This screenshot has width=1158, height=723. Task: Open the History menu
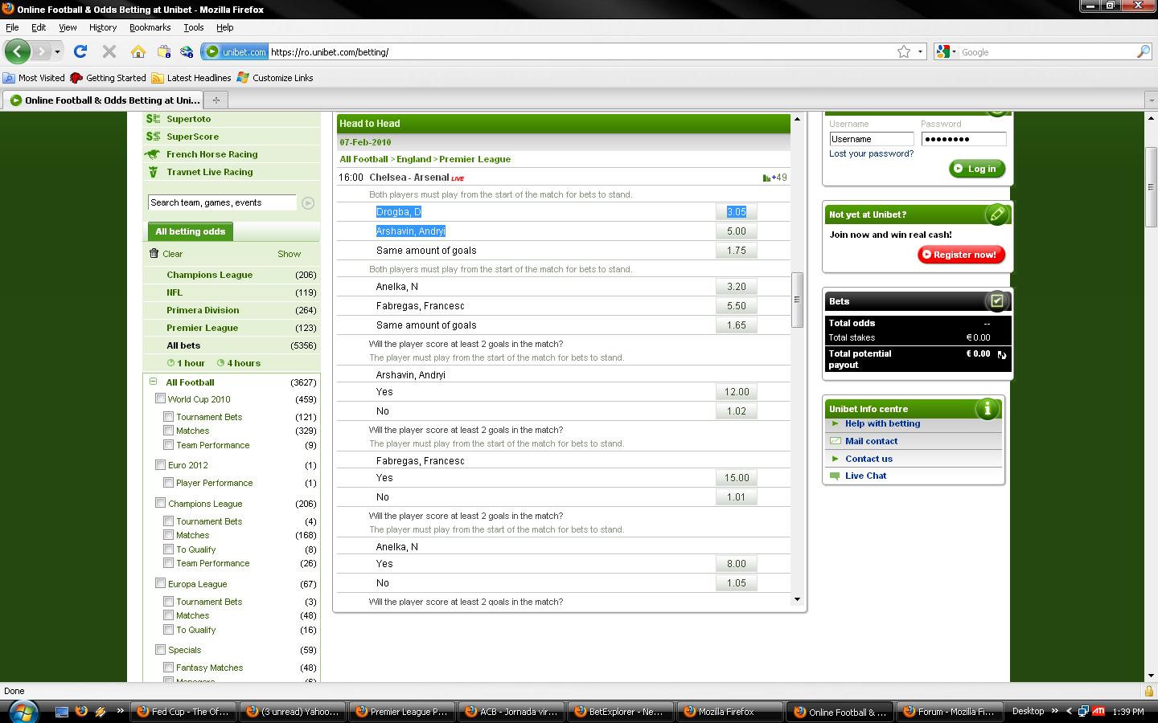(103, 27)
